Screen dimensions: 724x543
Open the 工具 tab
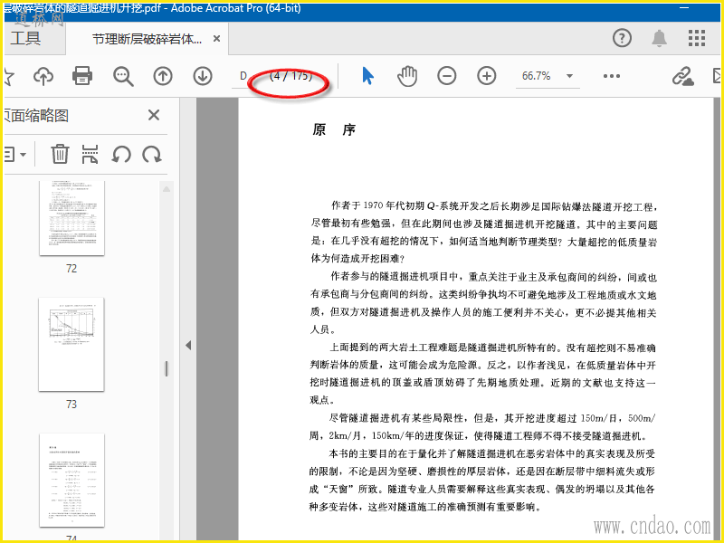point(26,38)
